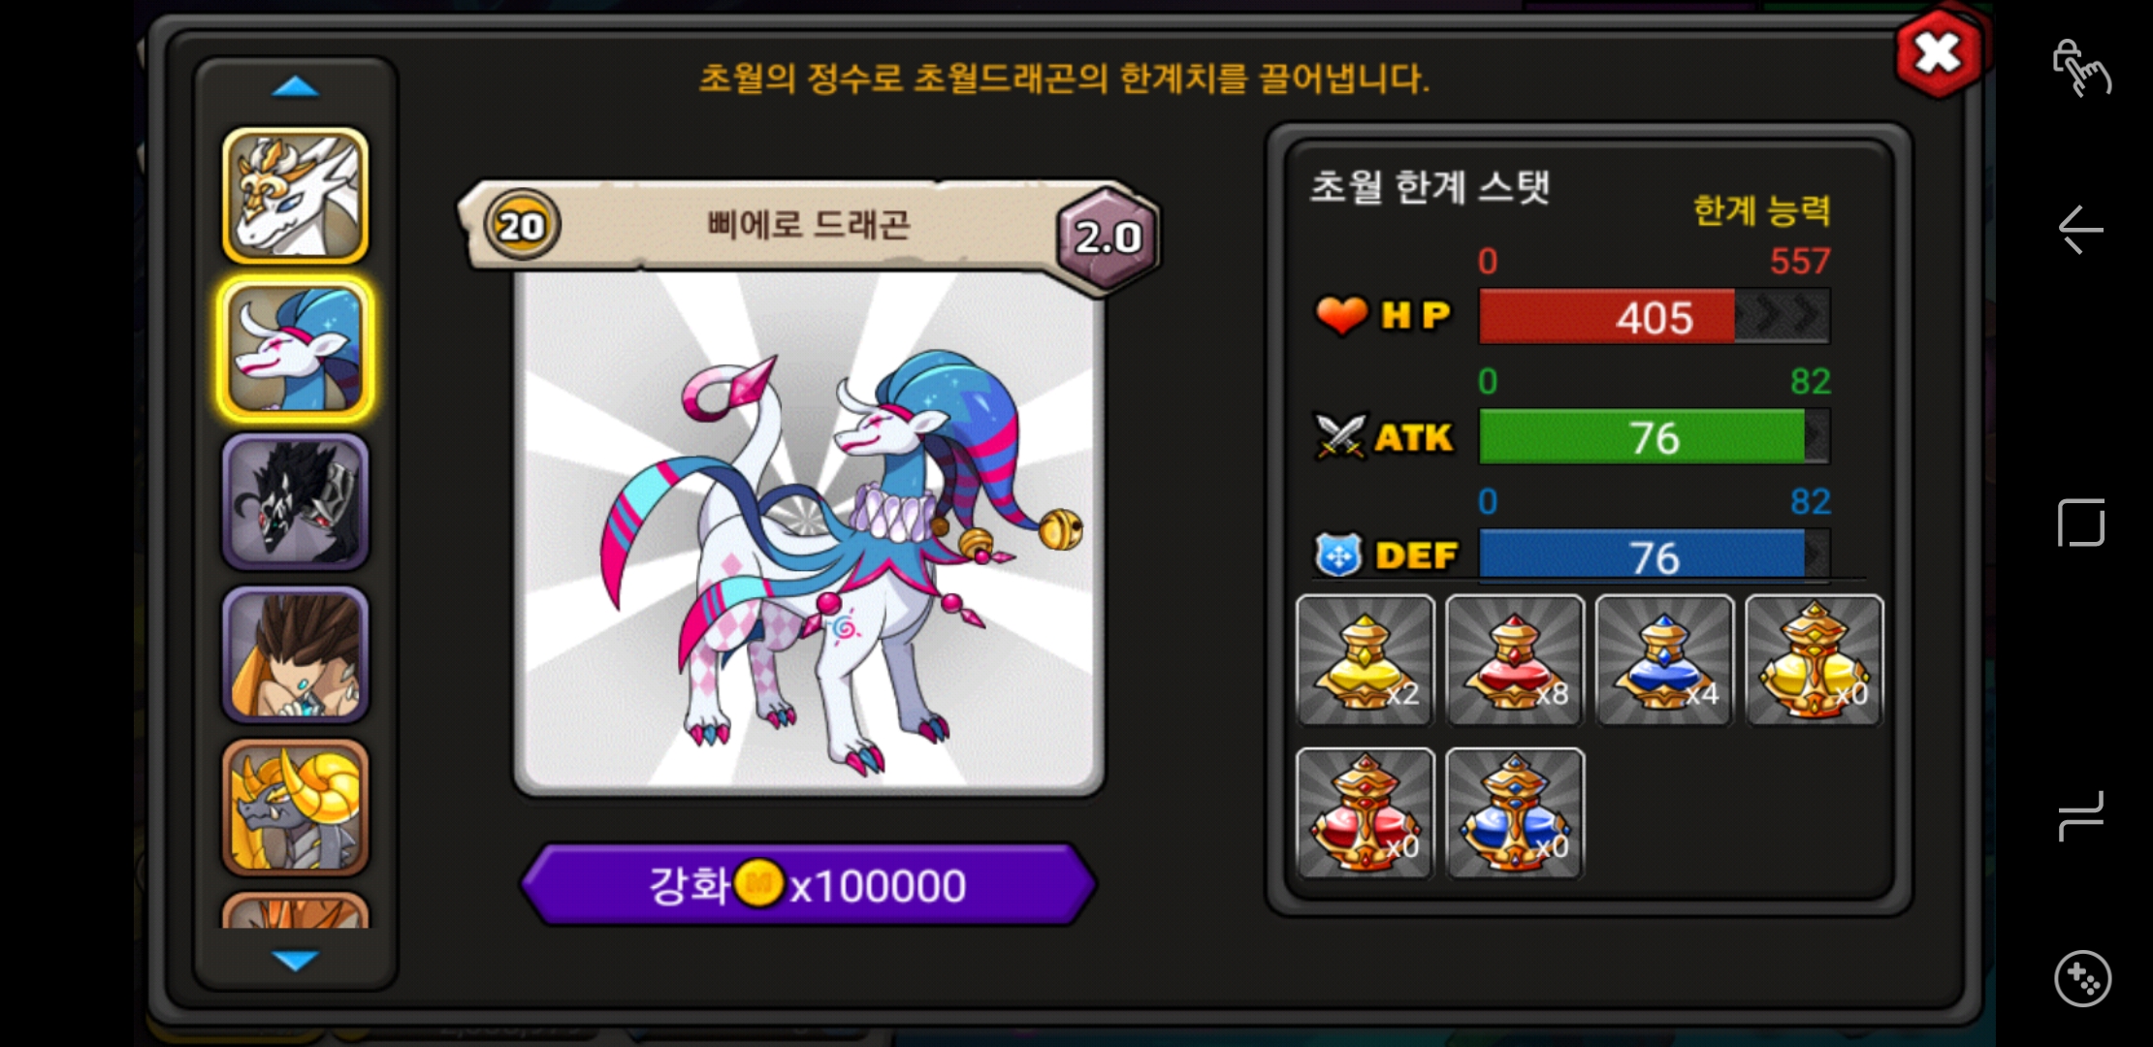Select the large red ornate potion x0

click(x=1366, y=813)
